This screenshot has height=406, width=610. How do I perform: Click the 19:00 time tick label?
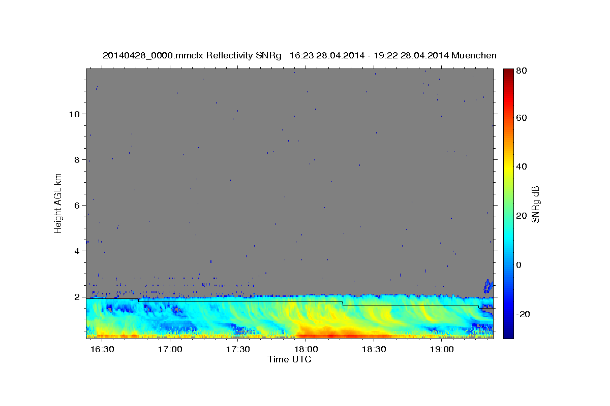coord(442,350)
